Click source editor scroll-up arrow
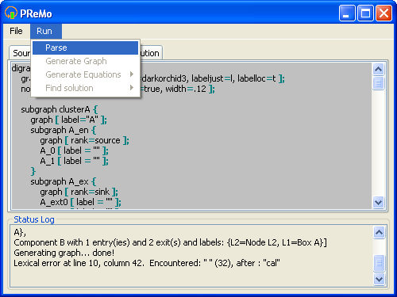This screenshot has width=397, height=297. tap(378, 70)
